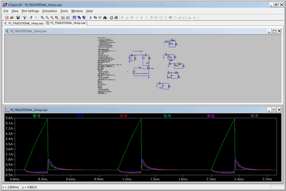Click the Print icon in toolbar
The width and height of the screenshot is (286, 191).
point(116,18)
